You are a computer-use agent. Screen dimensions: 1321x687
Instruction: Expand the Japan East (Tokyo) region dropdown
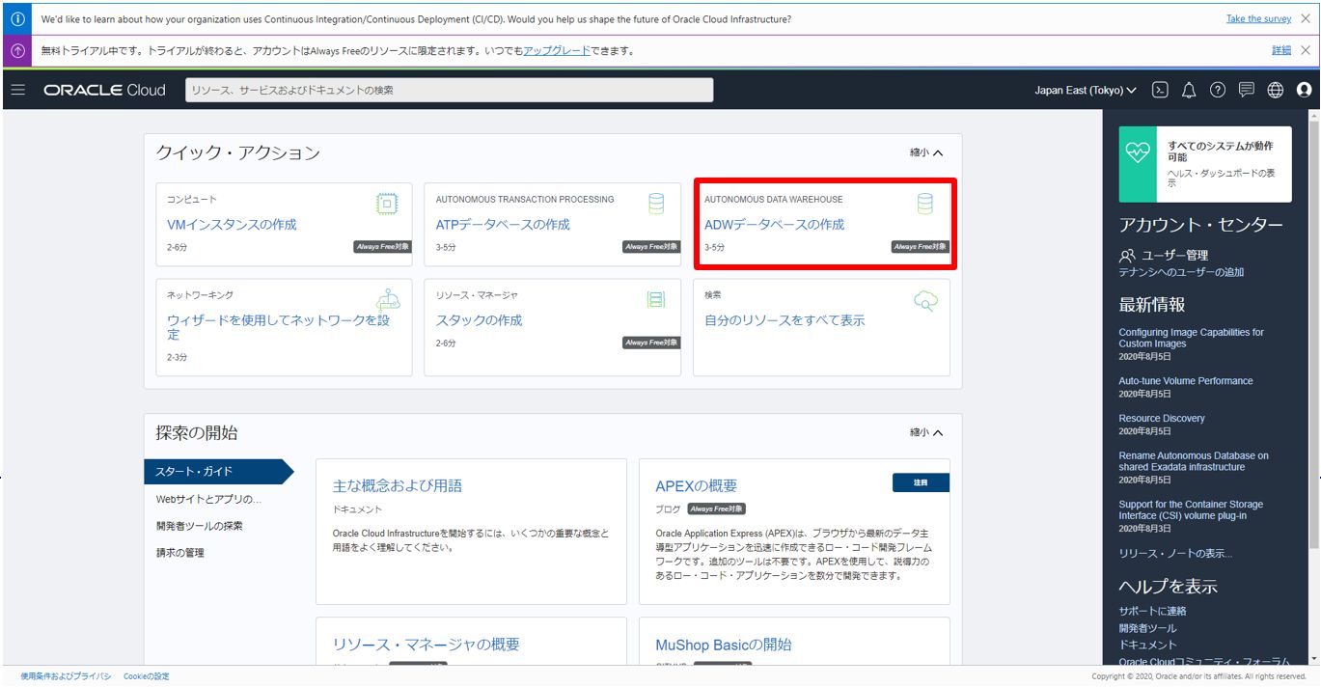(1085, 90)
